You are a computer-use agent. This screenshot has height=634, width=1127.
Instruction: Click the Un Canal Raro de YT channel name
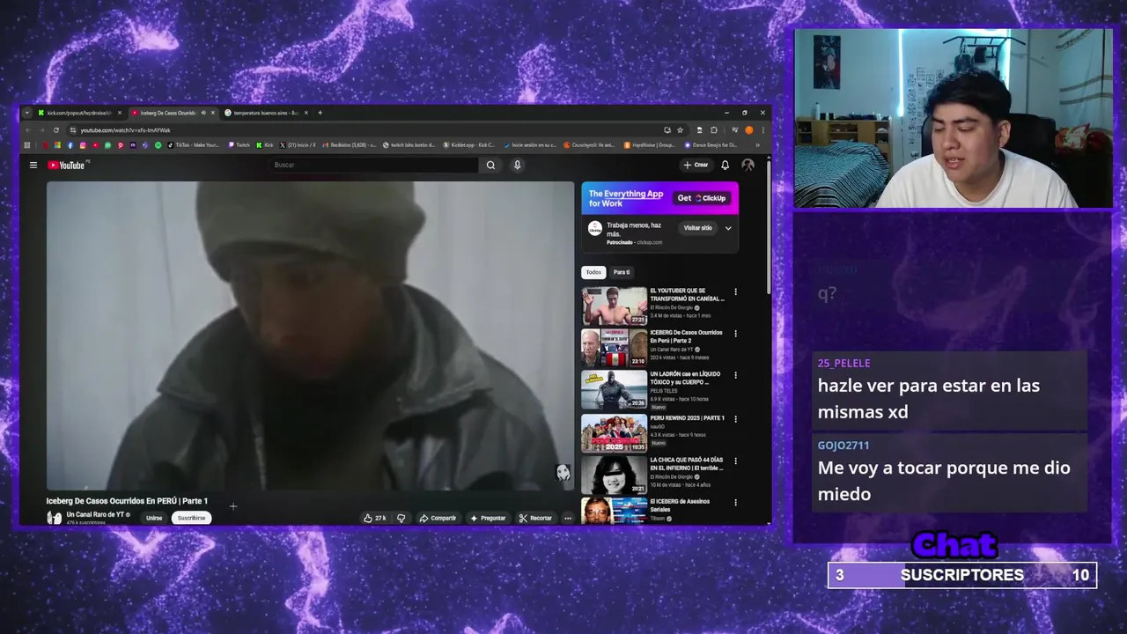95,514
